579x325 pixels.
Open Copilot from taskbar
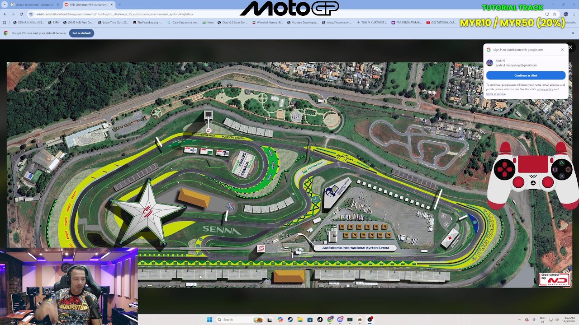[280, 320]
